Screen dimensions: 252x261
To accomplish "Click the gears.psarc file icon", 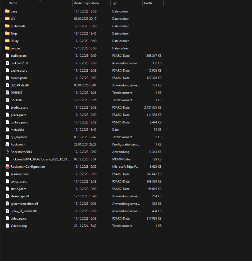I will point(7,115).
